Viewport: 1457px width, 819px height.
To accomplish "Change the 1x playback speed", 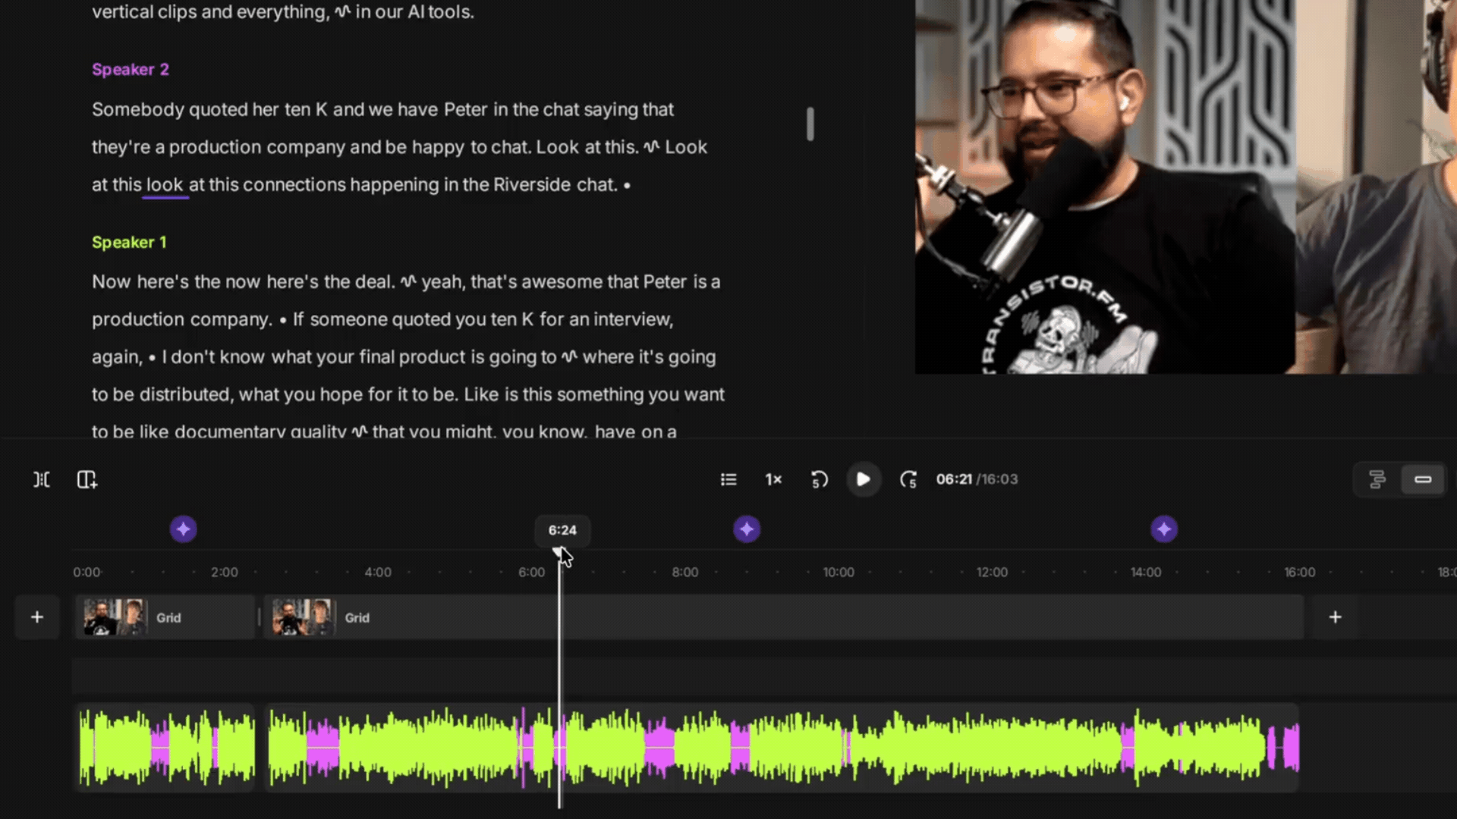I will pos(773,479).
